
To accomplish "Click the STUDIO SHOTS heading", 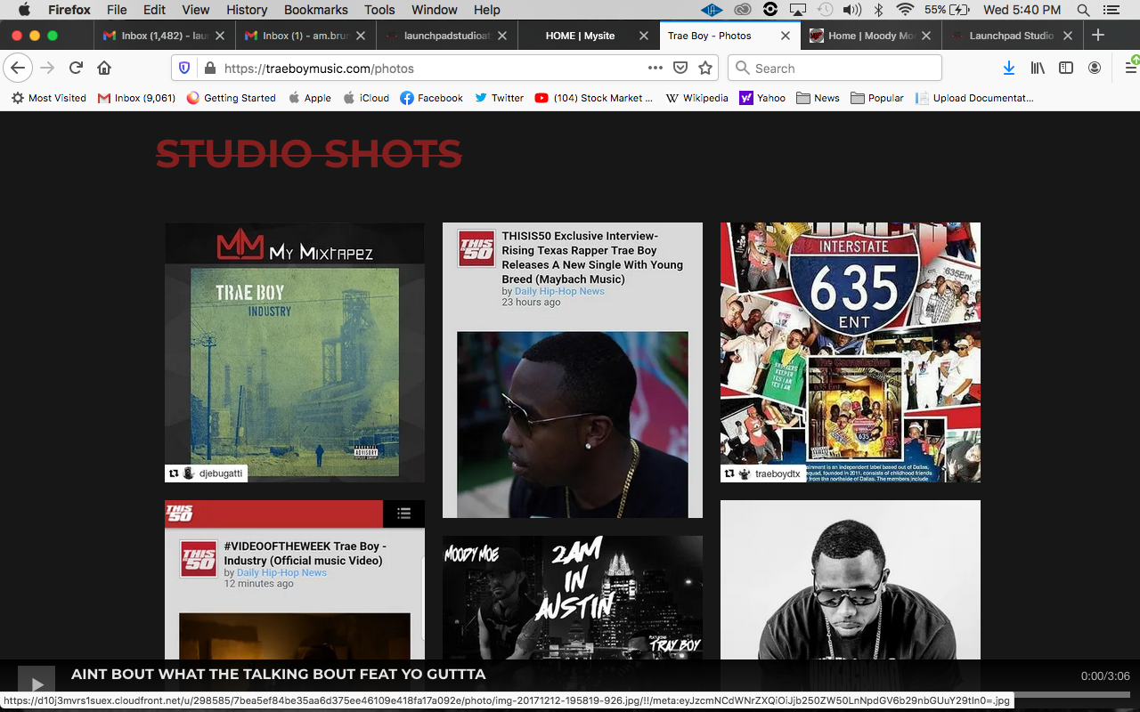I will pyautogui.click(x=309, y=154).
